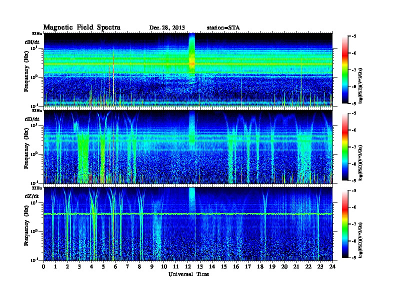Image resolution: width=396 pixels, height=306 pixels.
Task: Click the -5 label on the dZ/dt color bar
Action: pyautogui.click(x=354, y=190)
